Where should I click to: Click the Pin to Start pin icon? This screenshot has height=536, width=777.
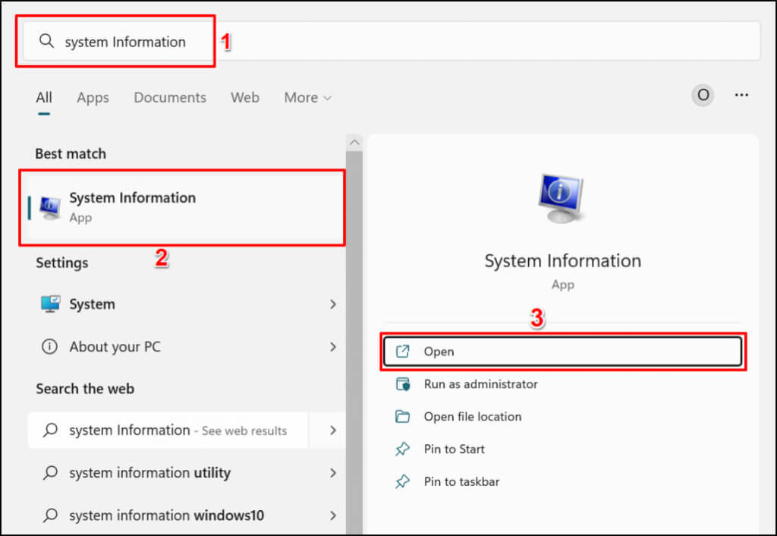tap(403, 449)
